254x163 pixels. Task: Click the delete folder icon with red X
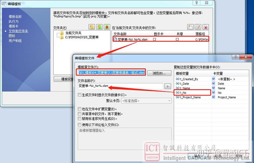[107, 27]
